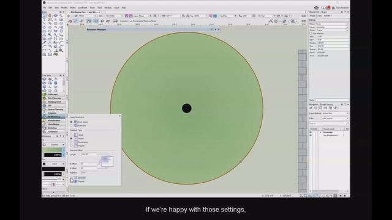
Task: Show Classes in Navigation palette
Action: click(x=311, y=108)
